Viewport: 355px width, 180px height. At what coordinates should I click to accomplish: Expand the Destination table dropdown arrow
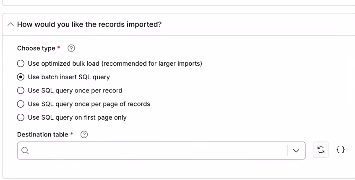tap(296, 151)
